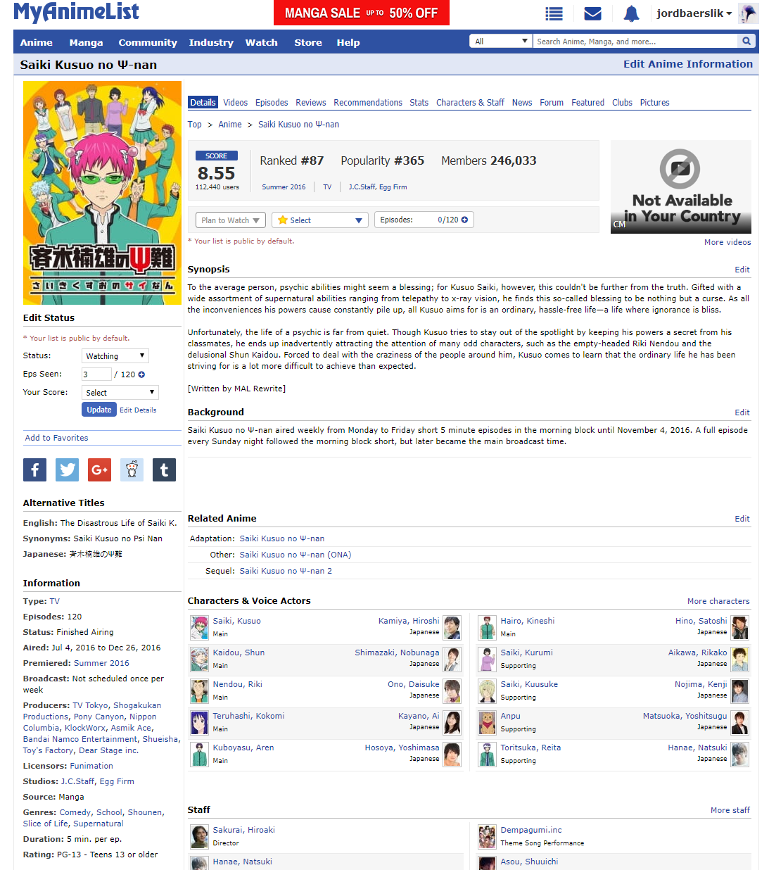Click the Eps Seen input field
This screenshot has height=870, width=769.
[96, 374]
